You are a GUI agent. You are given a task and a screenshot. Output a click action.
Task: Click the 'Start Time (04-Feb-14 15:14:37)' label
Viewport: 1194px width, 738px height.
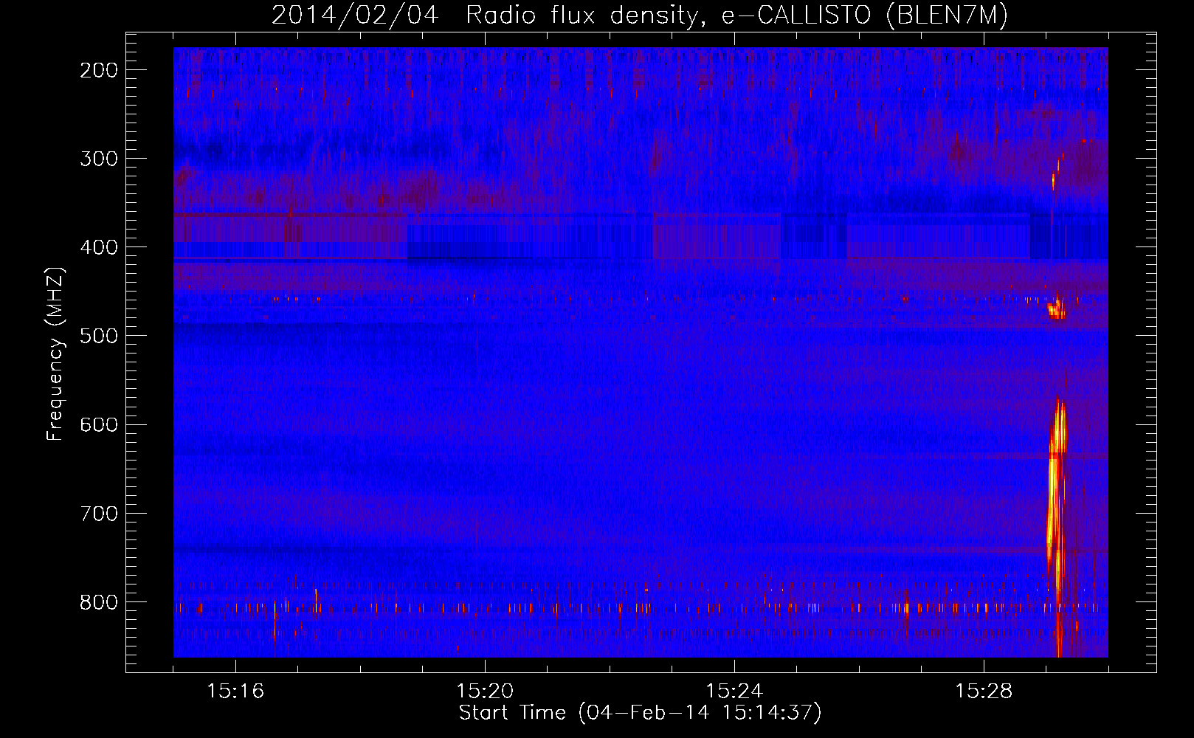tap(640, 713)
